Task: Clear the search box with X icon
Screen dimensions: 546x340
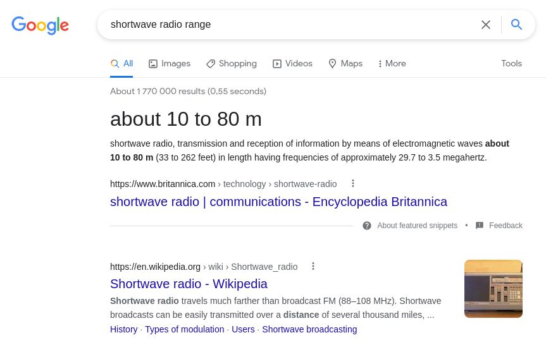Action: 486,25
